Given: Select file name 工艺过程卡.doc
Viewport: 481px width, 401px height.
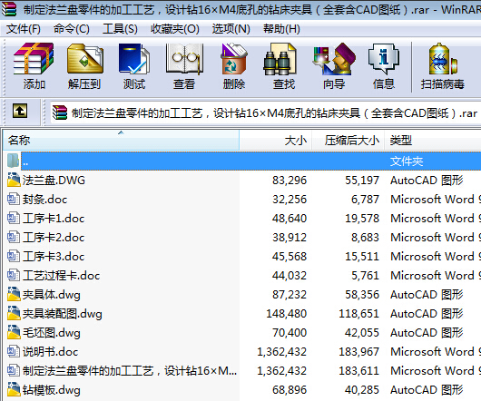Looking at the screenshot, I should pos(61,275).
